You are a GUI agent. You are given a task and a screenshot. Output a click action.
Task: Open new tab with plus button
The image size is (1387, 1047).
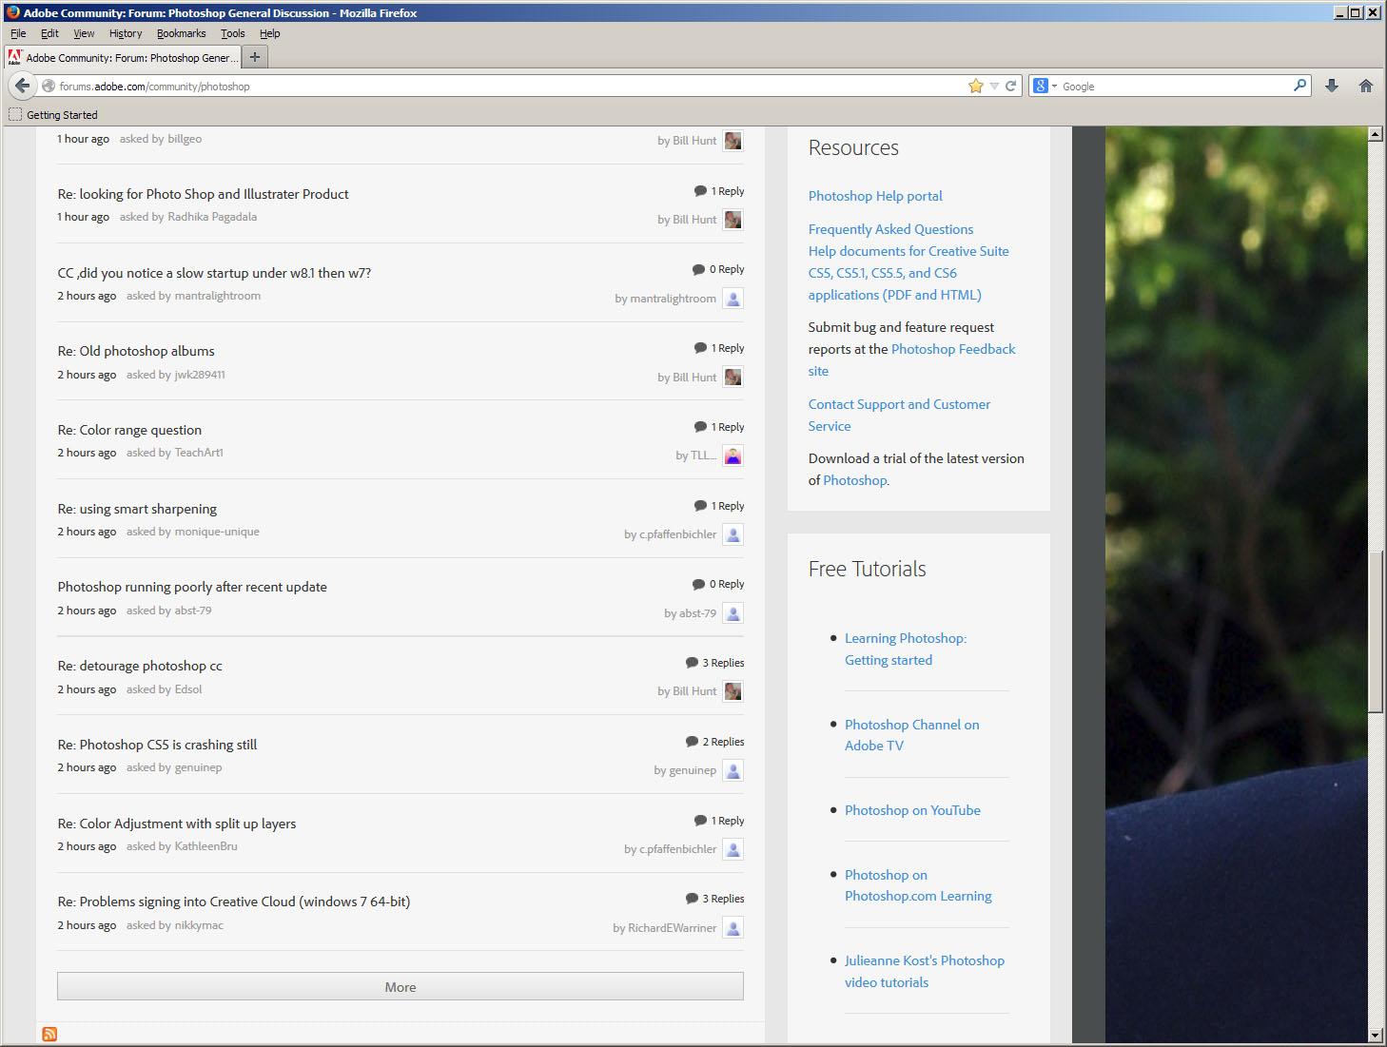(x=254, y=57)
